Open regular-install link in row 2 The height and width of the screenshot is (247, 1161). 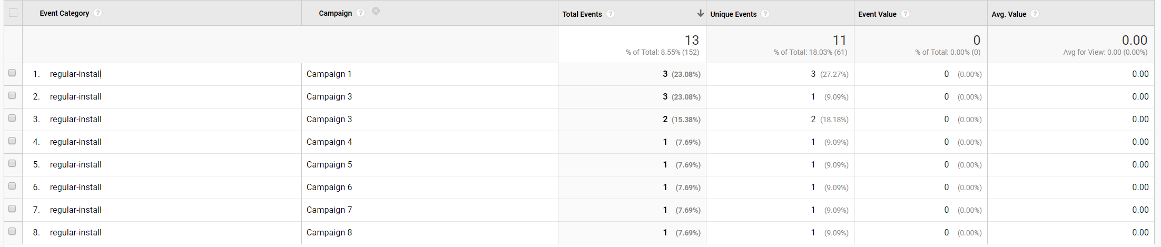tap(76, 97)
